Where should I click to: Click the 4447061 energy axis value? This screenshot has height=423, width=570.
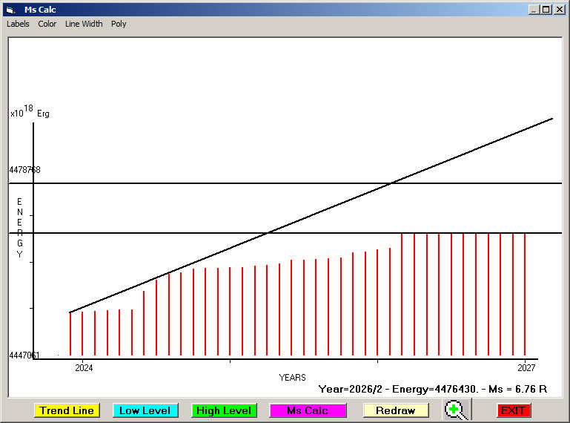(x=25, y=356)
